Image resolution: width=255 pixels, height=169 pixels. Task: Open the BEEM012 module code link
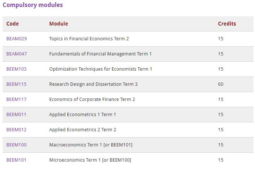(16, 130)
